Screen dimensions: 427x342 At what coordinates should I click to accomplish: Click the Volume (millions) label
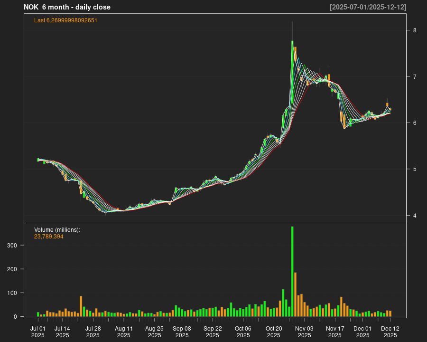57,230
